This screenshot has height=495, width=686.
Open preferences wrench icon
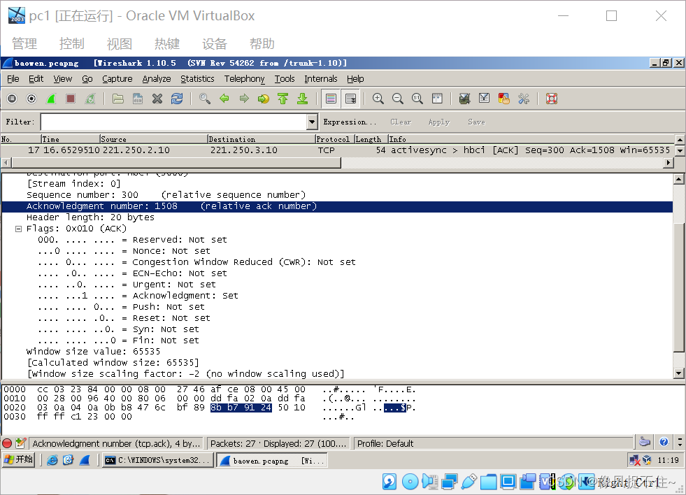523,99
